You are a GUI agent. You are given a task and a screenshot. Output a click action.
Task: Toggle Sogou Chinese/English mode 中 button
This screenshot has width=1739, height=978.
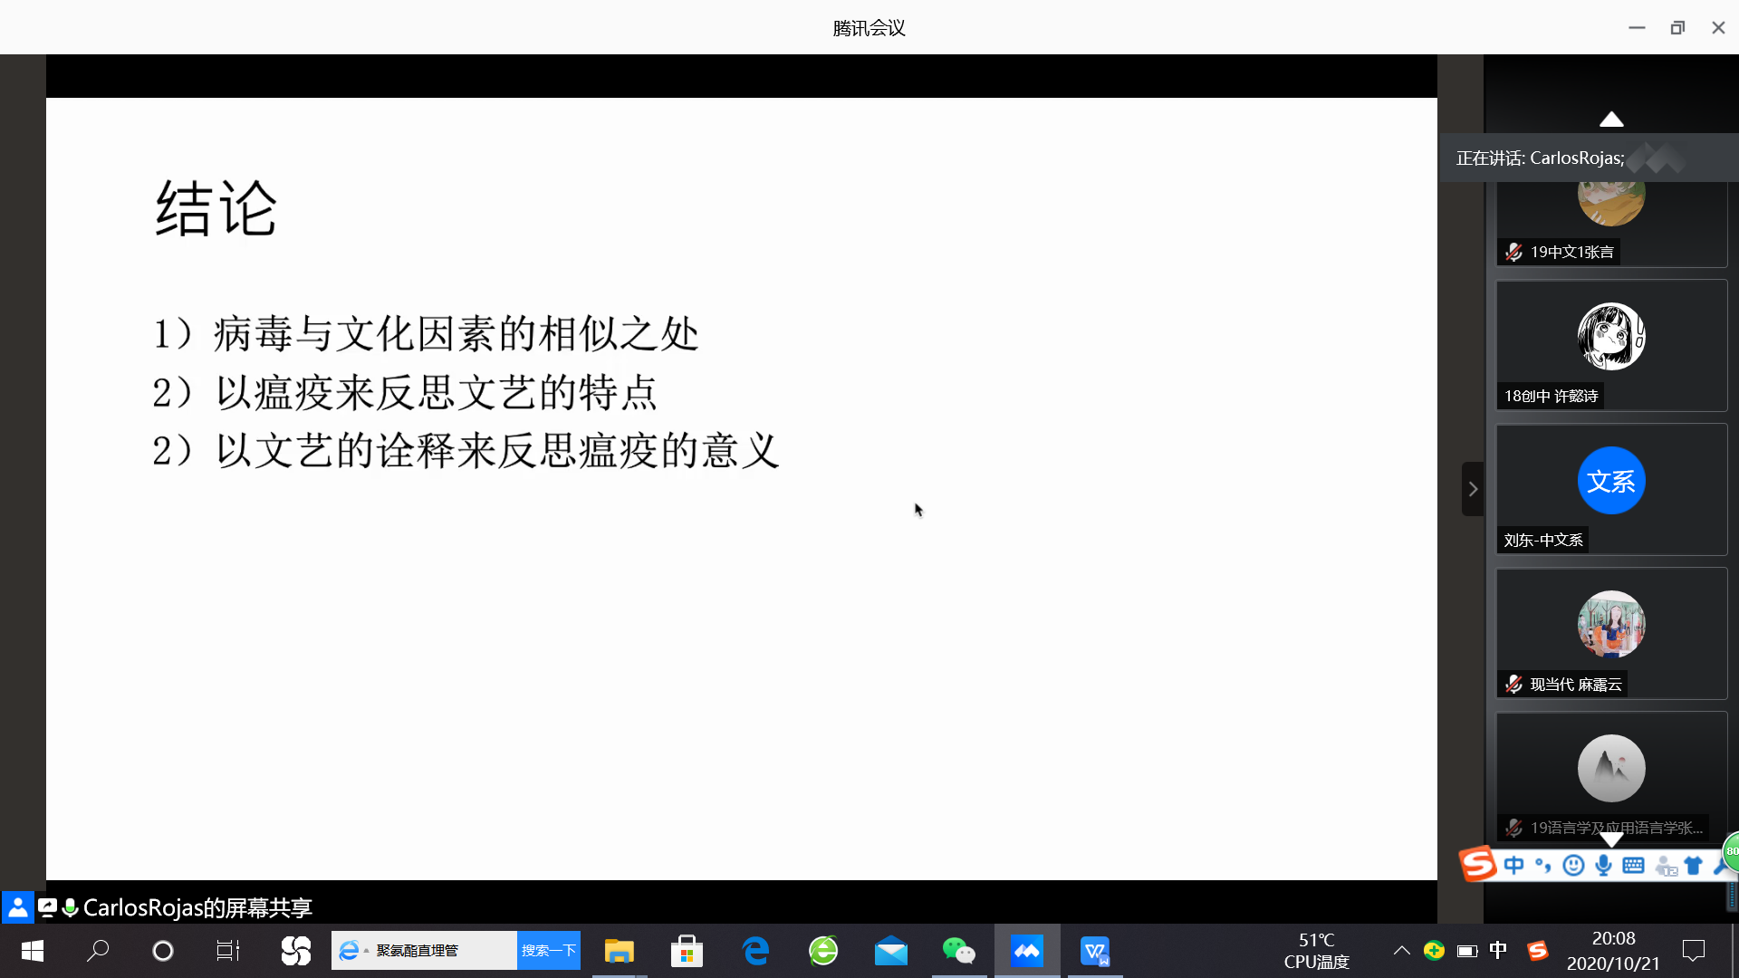(1513, 866)
